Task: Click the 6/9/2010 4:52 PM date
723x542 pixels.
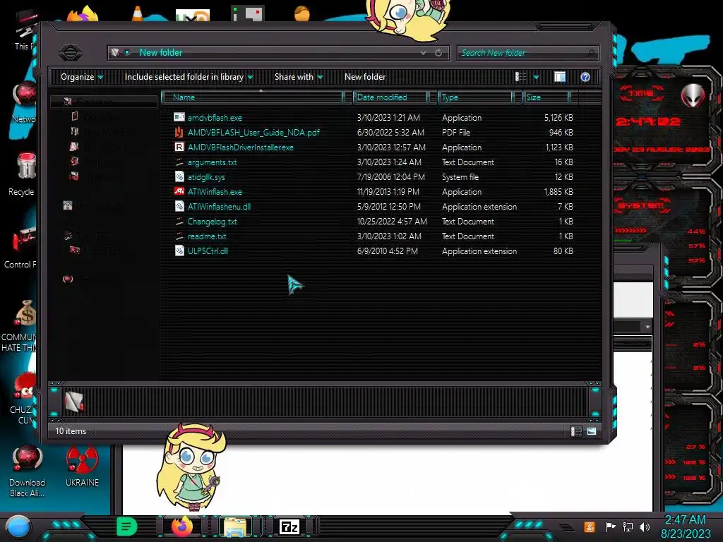Action: [388, 251]
